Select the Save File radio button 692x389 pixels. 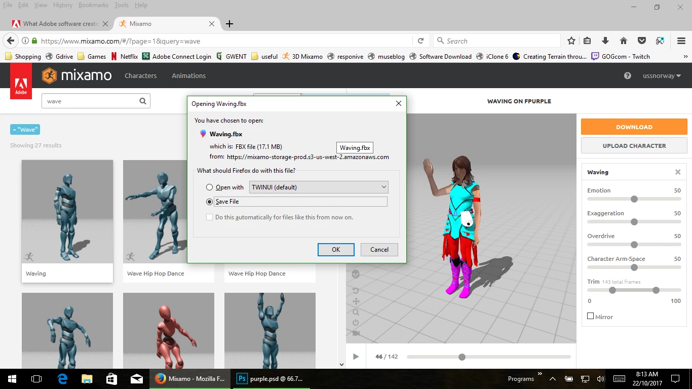point(209,202)
